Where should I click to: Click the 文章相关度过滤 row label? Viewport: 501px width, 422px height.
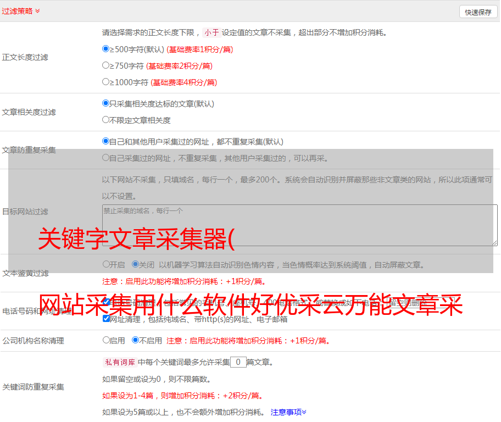[29, 112]
